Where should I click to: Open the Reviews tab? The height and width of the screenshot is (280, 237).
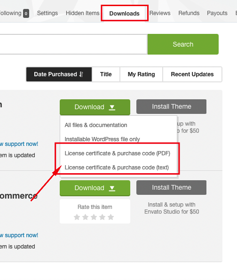[160, 13]
